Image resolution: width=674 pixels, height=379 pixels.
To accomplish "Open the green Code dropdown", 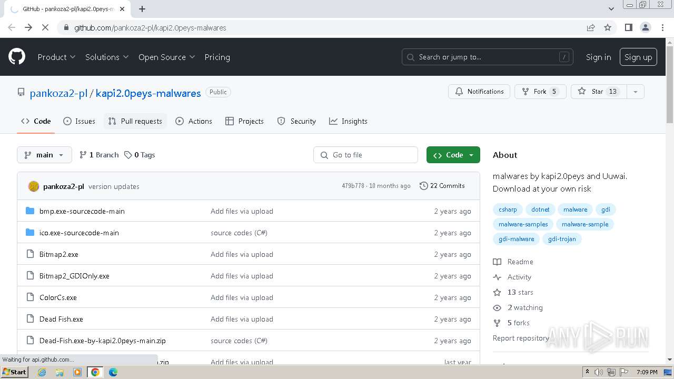I will point(453,155).
